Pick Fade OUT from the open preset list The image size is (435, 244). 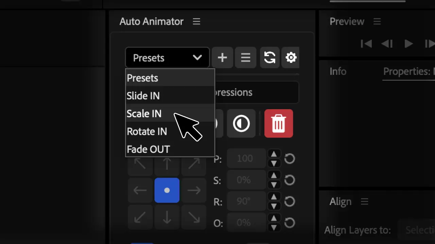click(x=148, y=149)
